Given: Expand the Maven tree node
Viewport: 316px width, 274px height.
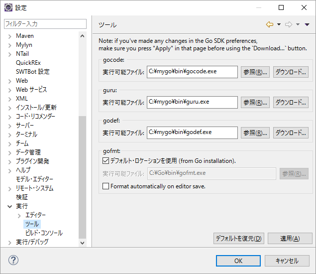Looking at the screenshot, I should click(9, 36).
